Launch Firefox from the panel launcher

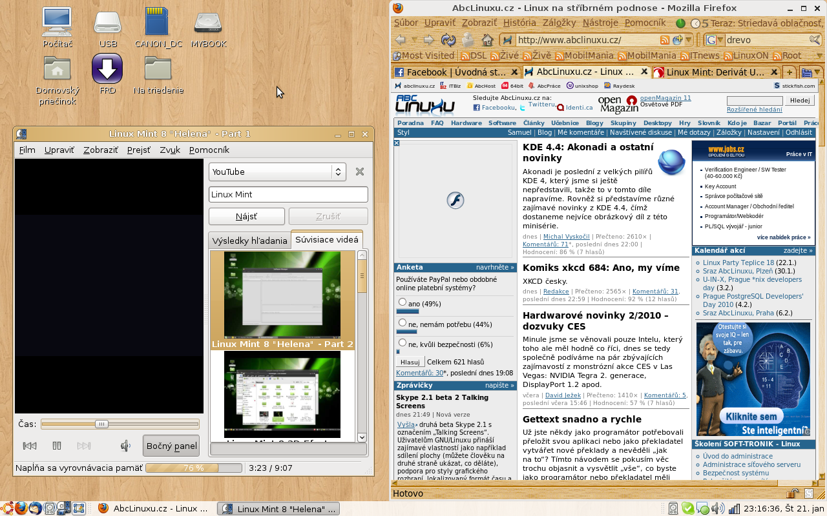21,508
